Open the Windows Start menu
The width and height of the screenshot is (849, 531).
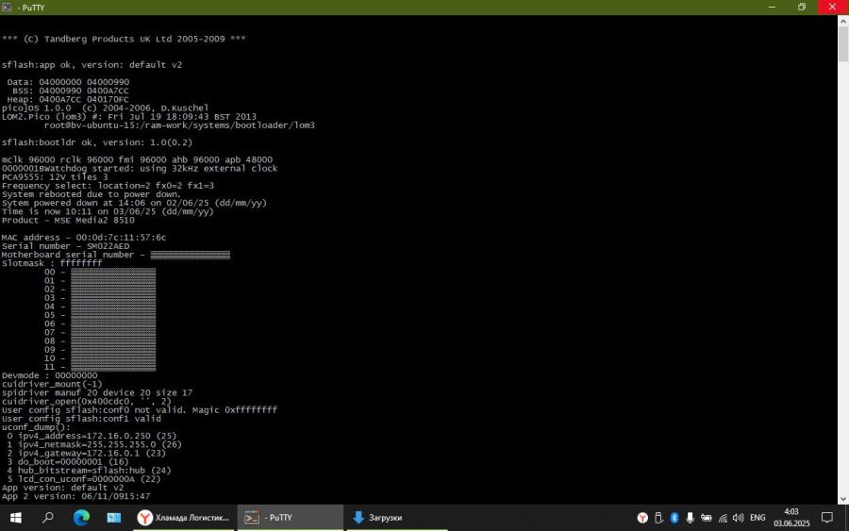(x=16, y=518)
